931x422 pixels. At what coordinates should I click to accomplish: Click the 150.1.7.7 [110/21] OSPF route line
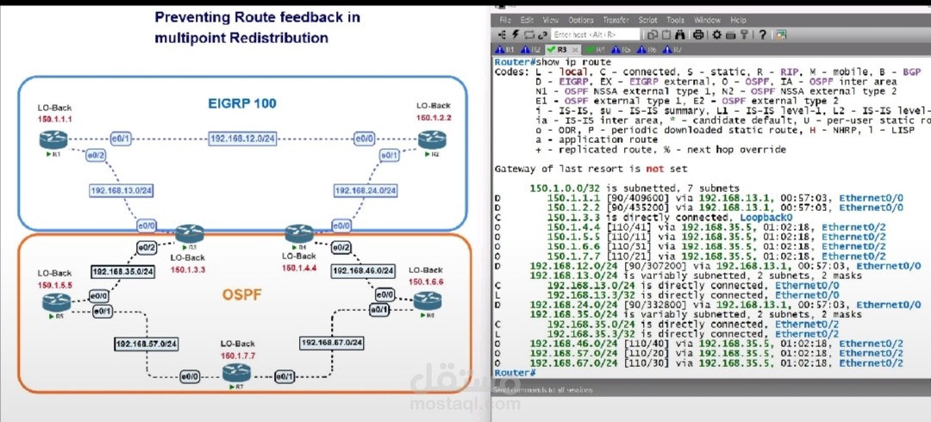tap(690, 256)
